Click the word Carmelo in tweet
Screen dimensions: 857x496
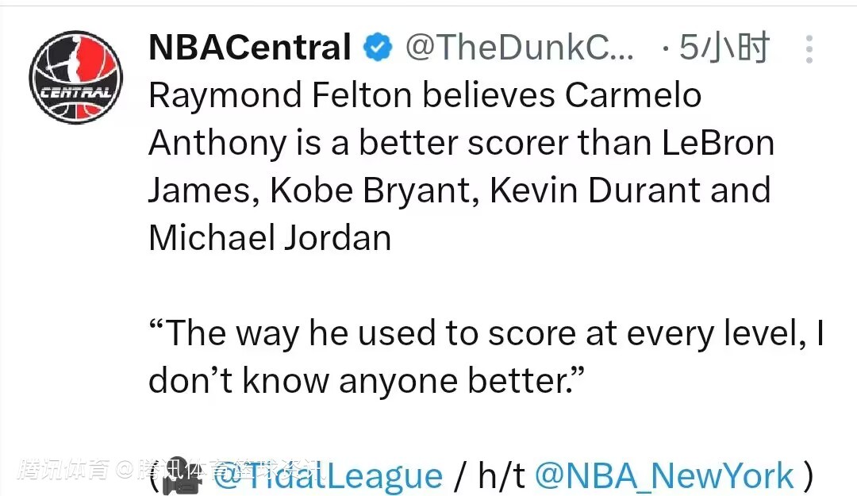pyautogui.click(x=632, y=96)
